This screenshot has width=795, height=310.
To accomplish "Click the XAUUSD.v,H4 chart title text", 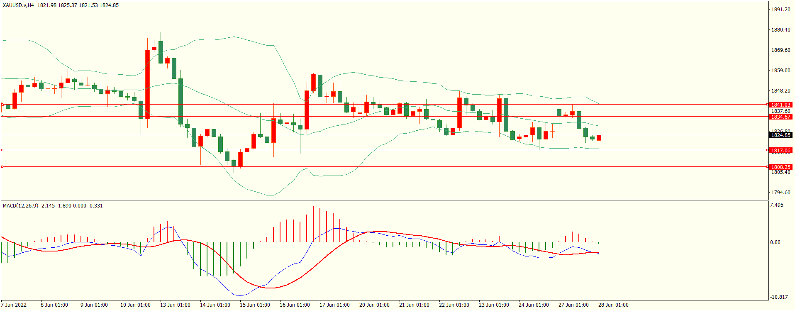I will pos(18,5).
